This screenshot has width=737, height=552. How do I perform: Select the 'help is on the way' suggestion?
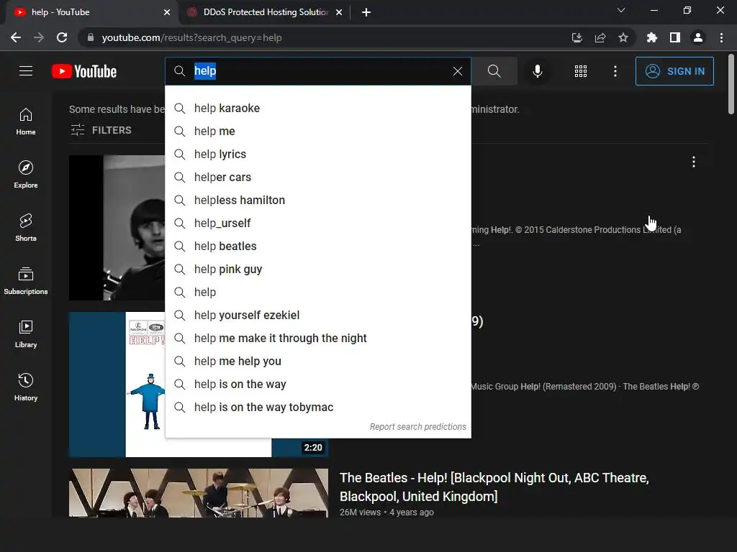click(x=317, y=384)
